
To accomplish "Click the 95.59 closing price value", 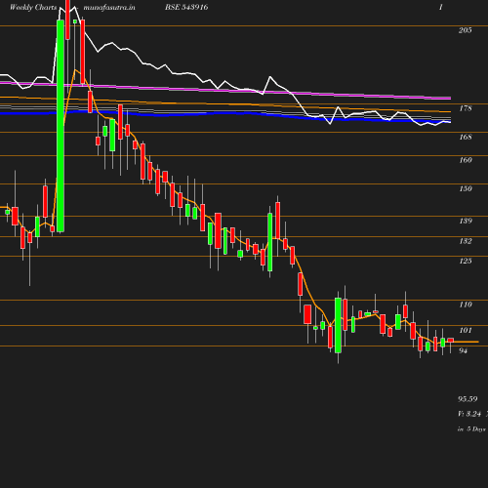I will click(x=468, y=399).
